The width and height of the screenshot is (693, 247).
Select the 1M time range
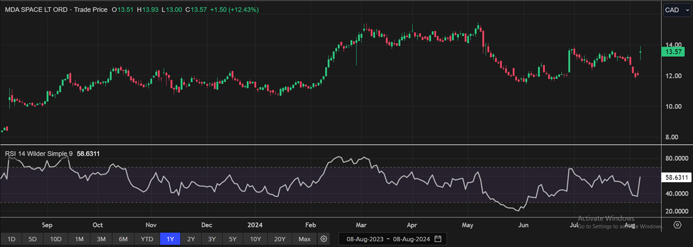(x=79, y=239)
